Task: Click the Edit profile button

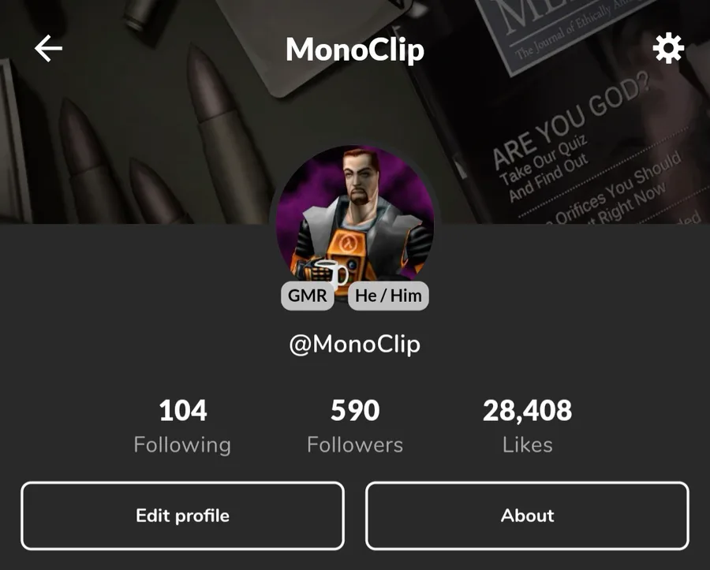Action: (x=182, y=516)
